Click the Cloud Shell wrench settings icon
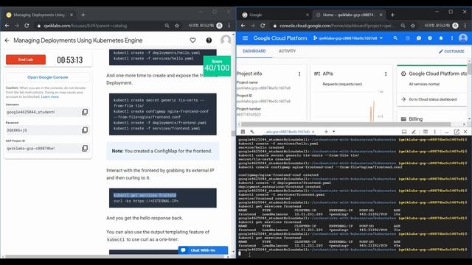The width and height of the screenshot is (472, 265). click(252, 132)
